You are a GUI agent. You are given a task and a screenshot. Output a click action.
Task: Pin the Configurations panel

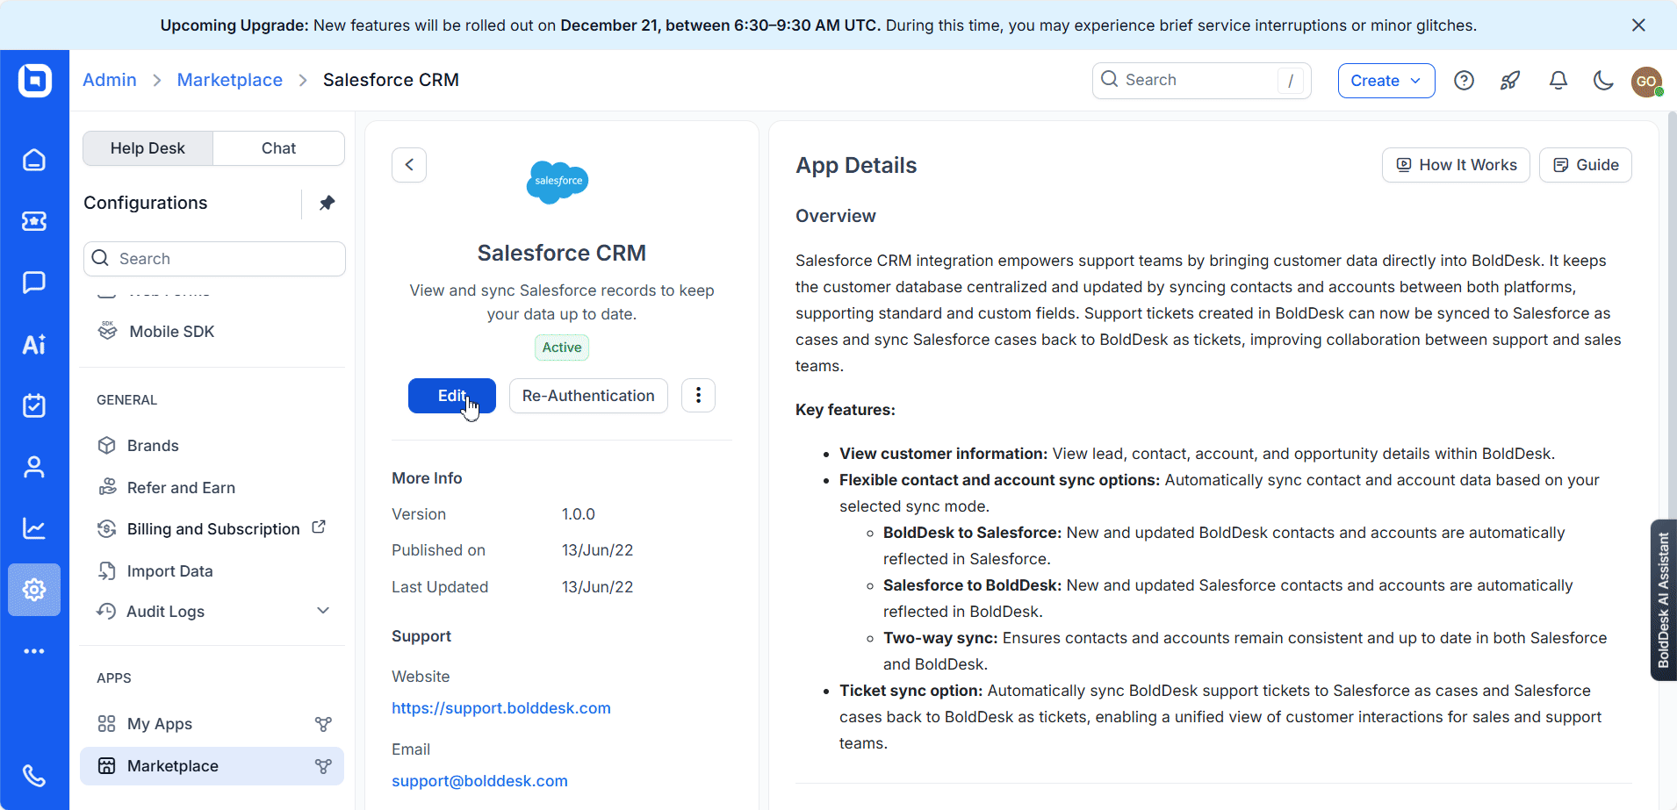coord(327,203)
